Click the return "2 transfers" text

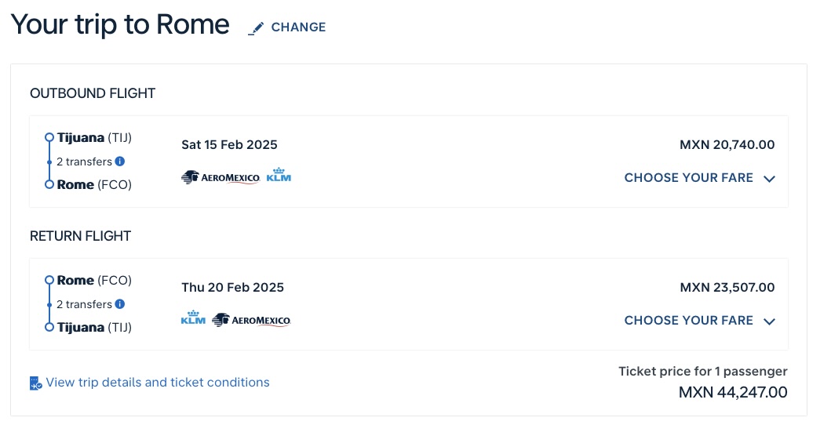click(x=84, y=304)
